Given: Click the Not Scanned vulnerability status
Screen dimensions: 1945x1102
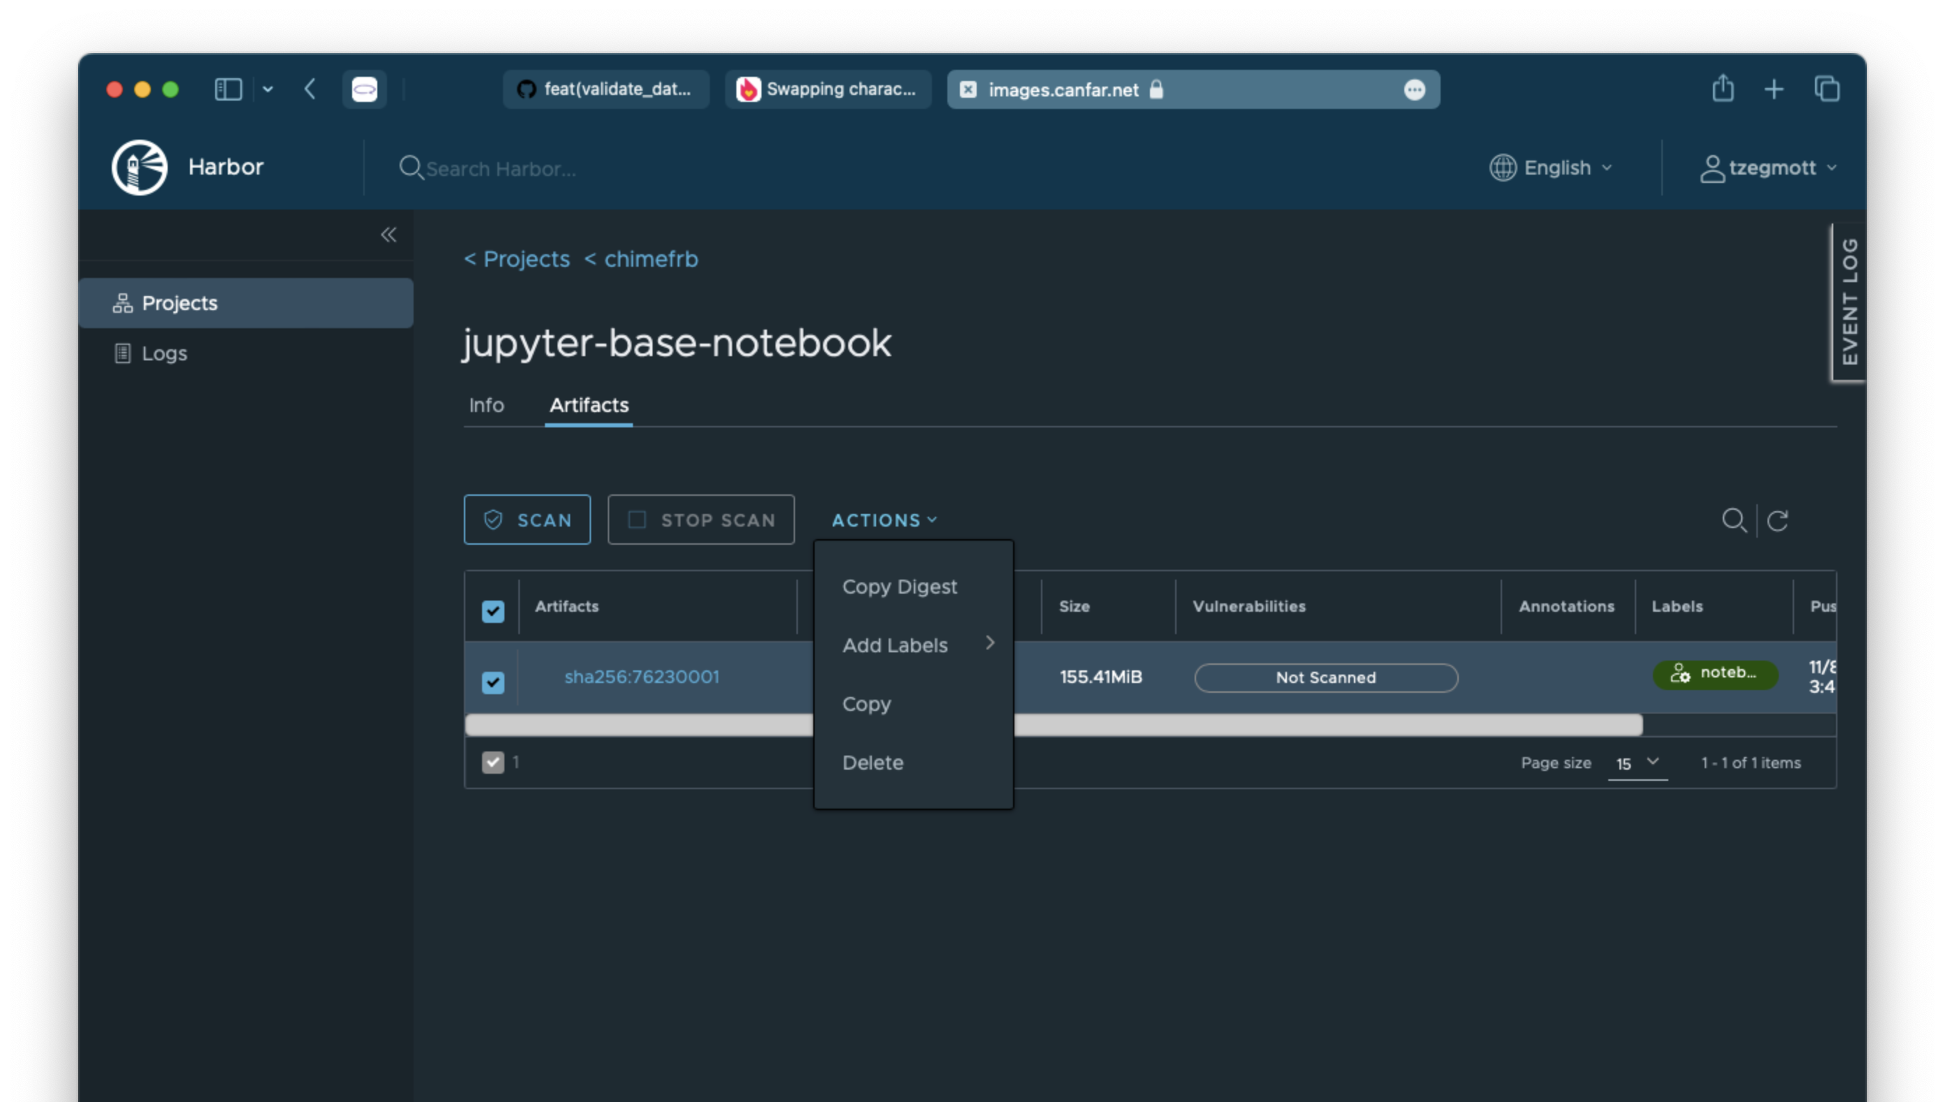Looking at the screenshot, I should pyautogui.click(x=1326, y=677).
